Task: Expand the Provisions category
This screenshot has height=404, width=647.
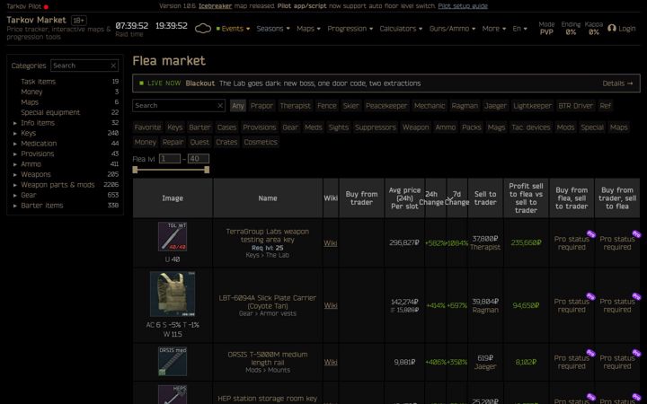Action: pyautogui.click(x=15, y=154)
